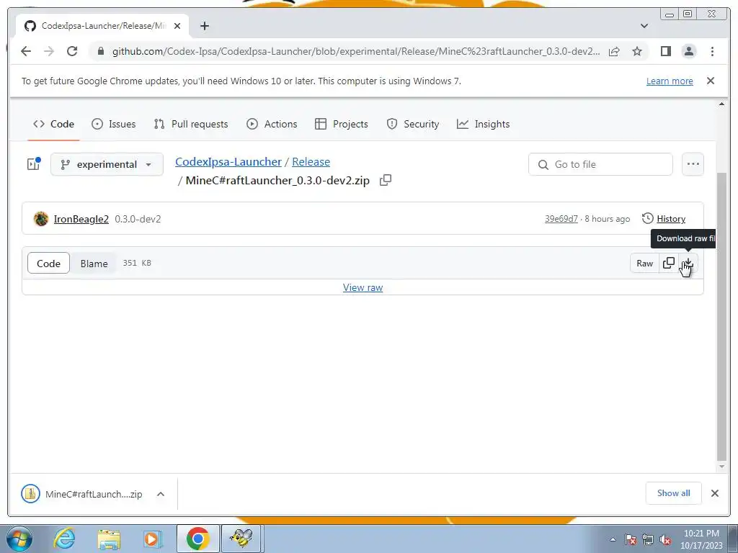Open the Insights tab
This screenshot has width=738, height=553.
(x=484, y=124)
